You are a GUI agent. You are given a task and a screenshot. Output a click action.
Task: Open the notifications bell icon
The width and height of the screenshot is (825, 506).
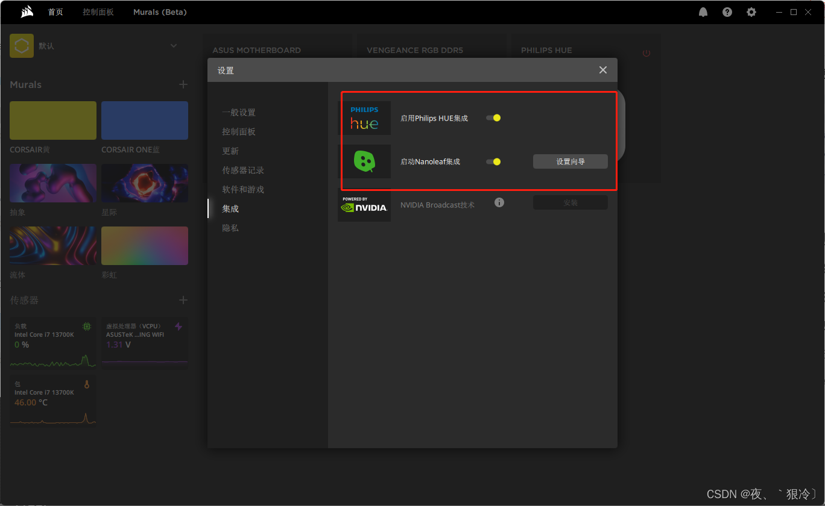pyautogui.click(x=703, y=12)
